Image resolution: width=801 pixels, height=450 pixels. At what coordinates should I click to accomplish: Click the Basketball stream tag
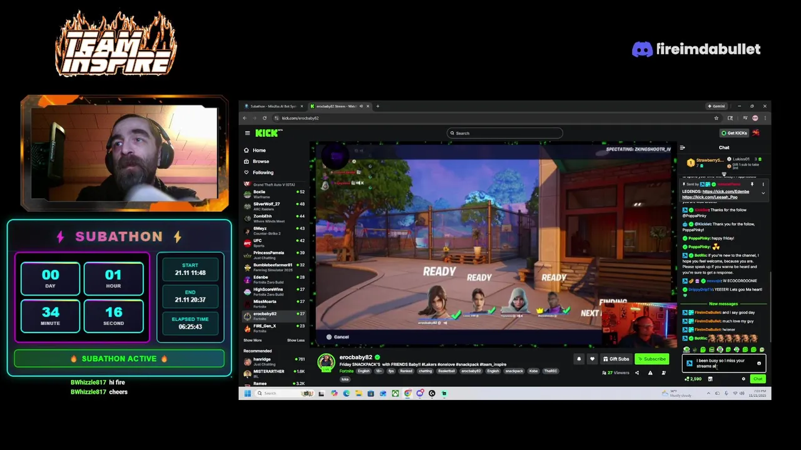click(x=446, y=371)
